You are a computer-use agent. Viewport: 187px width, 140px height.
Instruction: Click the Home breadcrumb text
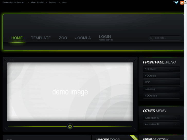click(10, 139)
